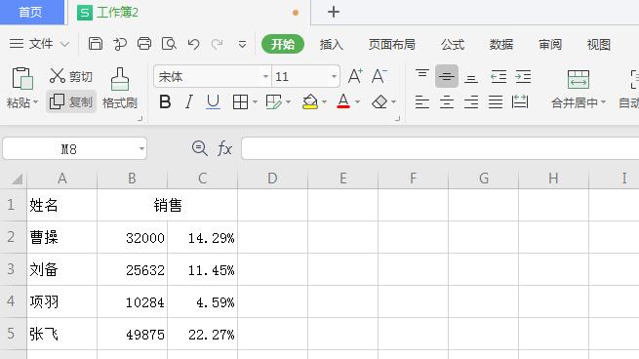Justify text alignment icon
The height and width of the screenshot is (359, 639).
496,101
